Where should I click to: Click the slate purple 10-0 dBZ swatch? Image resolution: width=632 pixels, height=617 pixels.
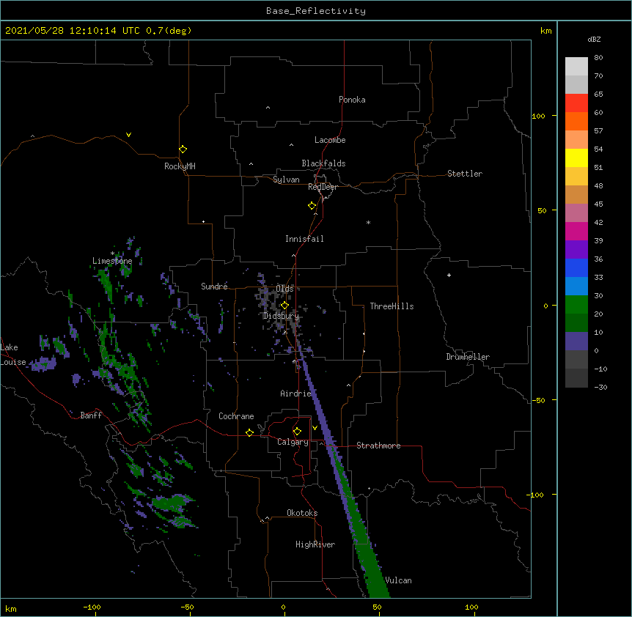(x=576, y=341)
